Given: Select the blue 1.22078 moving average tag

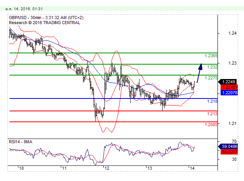Looking at the screenshot, I should (x=229, y=93).
